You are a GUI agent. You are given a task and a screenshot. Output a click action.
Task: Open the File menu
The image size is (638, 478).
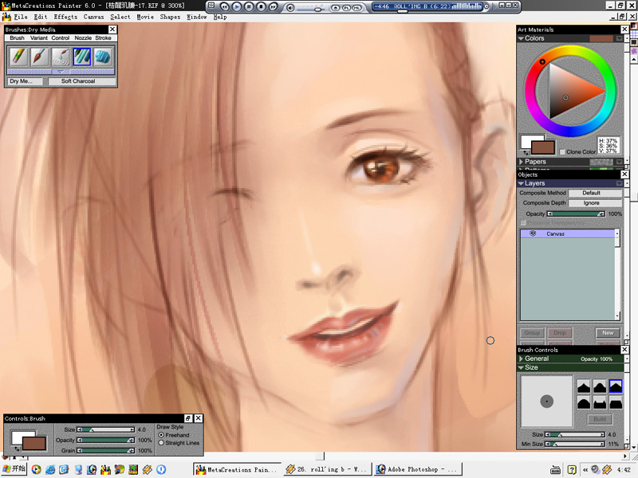[21, 17]
